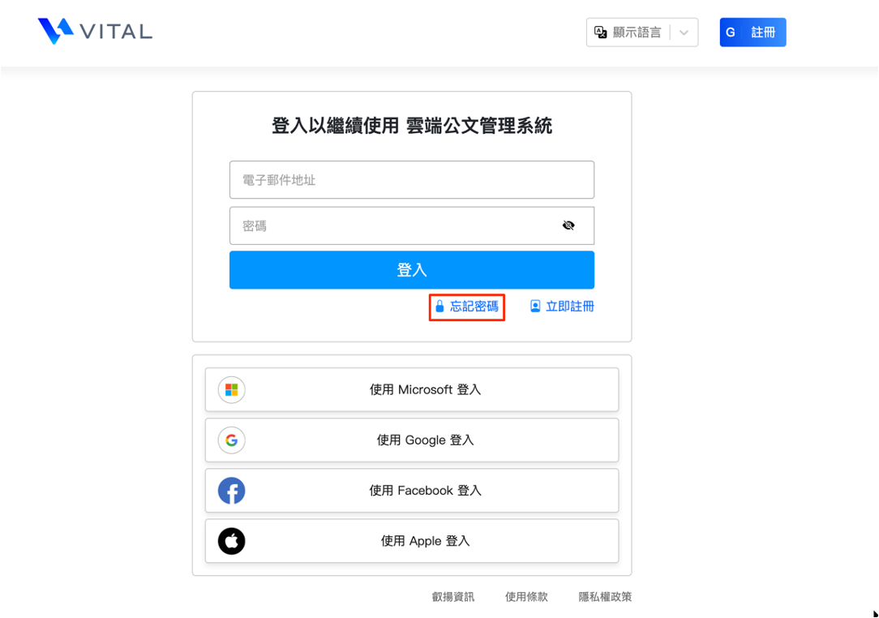Toggle password visibility eye icon
The width and height of the screenshot is (879, 618).
tap(568, 225)
